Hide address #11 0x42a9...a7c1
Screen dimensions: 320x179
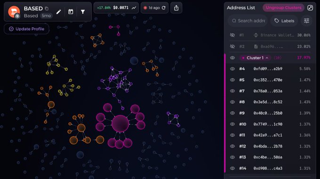coord(232,135)
